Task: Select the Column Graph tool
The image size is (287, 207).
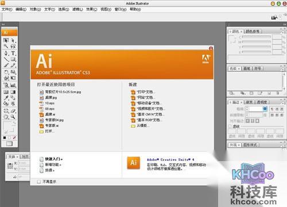Action: 13,85
